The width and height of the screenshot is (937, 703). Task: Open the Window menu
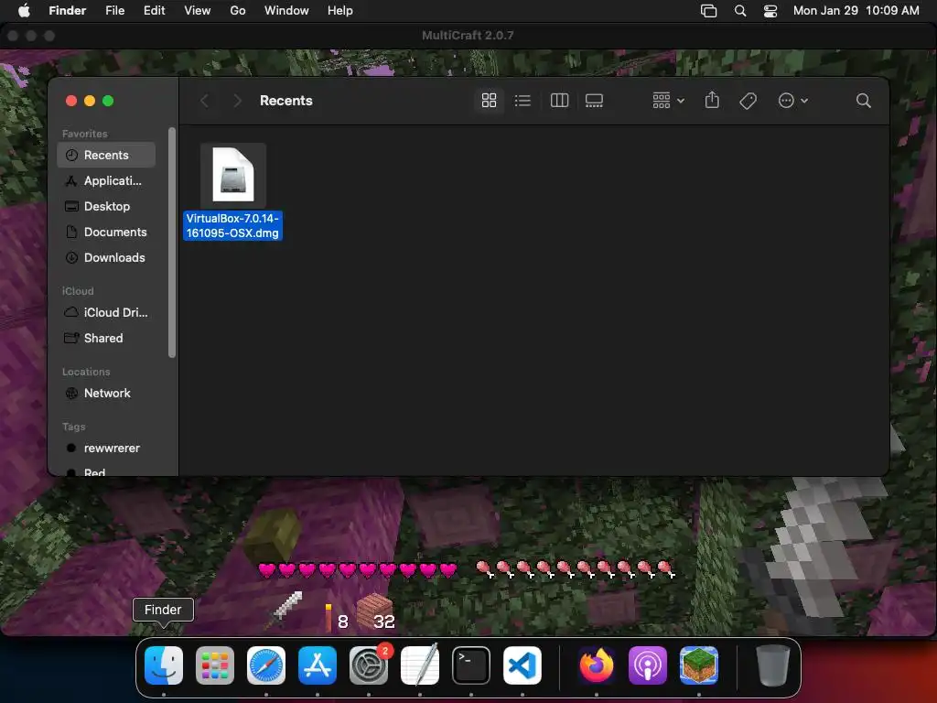tap(286, 11)
